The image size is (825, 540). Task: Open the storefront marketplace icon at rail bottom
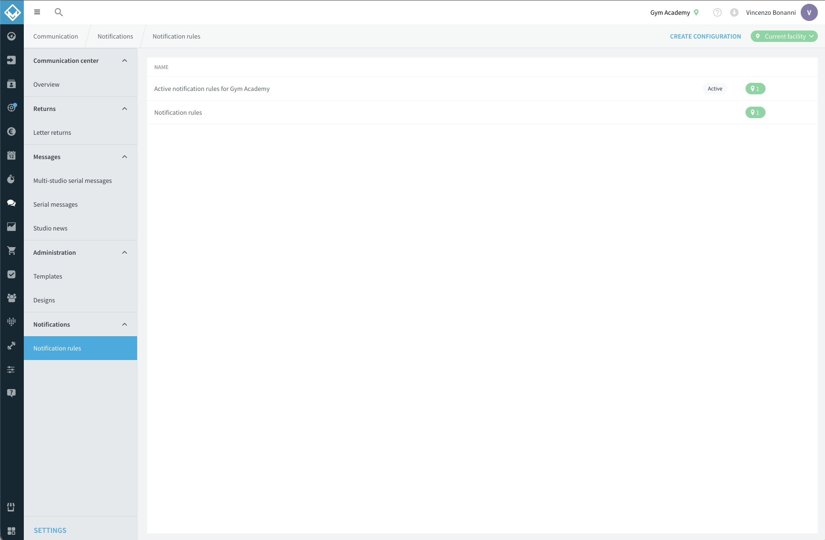pos(11,507)
